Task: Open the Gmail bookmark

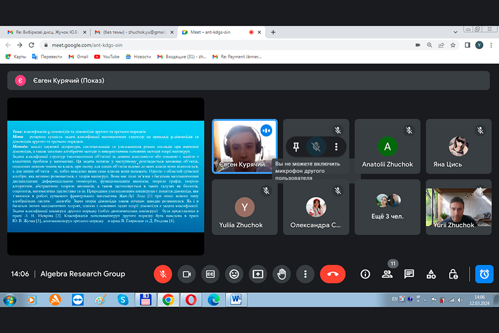Action: tap(79, 57)
